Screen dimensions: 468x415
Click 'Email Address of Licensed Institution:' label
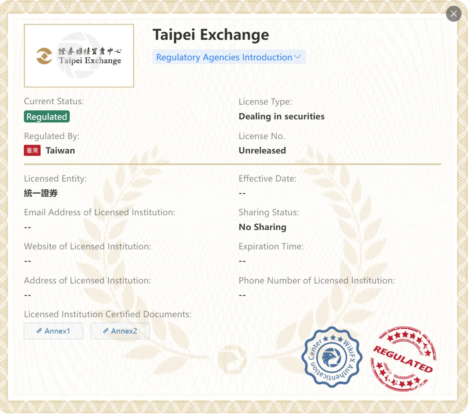(x=100, y=212)
